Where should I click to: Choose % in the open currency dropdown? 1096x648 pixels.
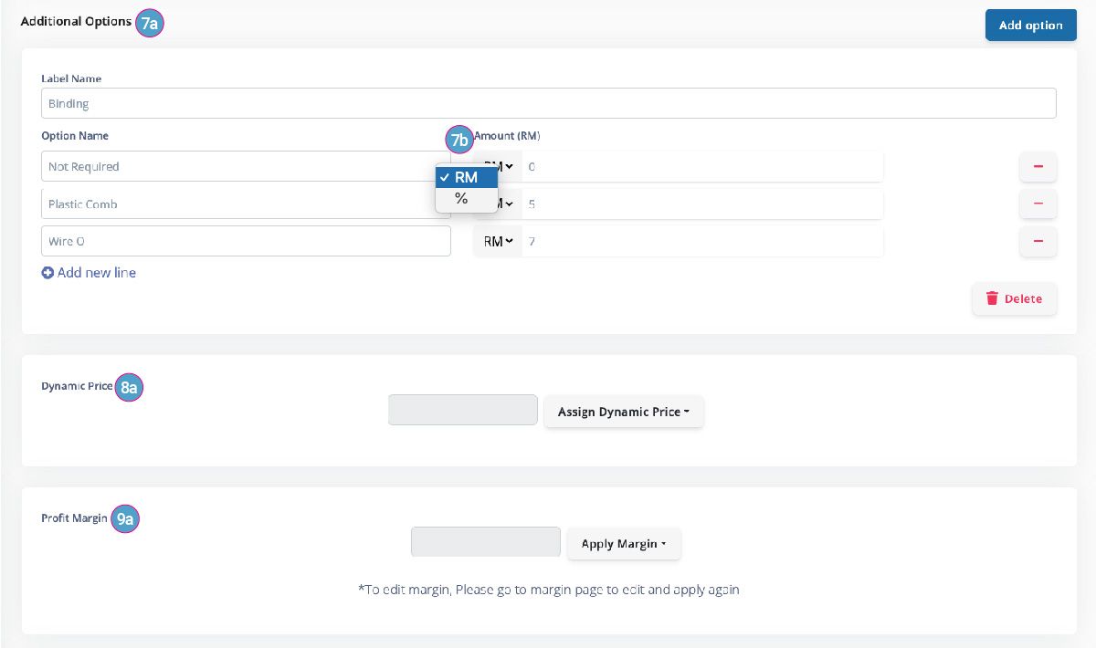pyautogui.click(x=467, y=198)
